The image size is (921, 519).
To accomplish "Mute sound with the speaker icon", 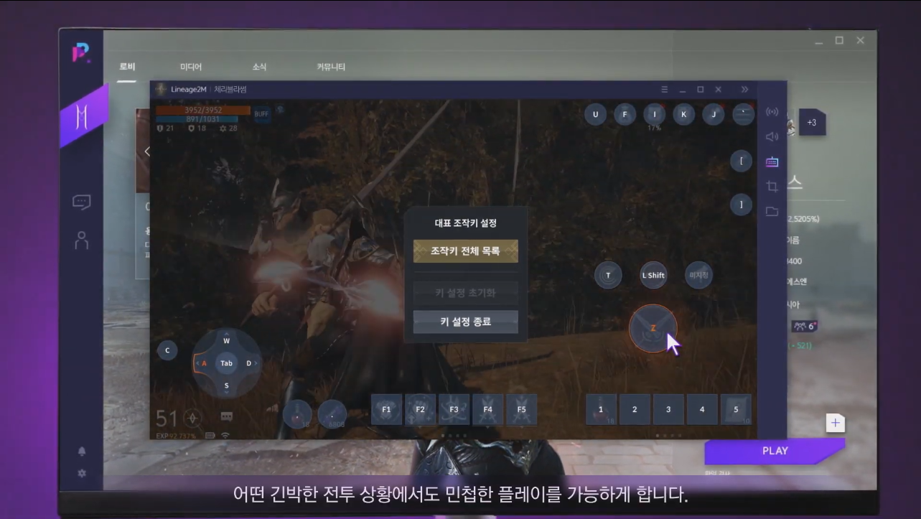I will pos(772,136).
